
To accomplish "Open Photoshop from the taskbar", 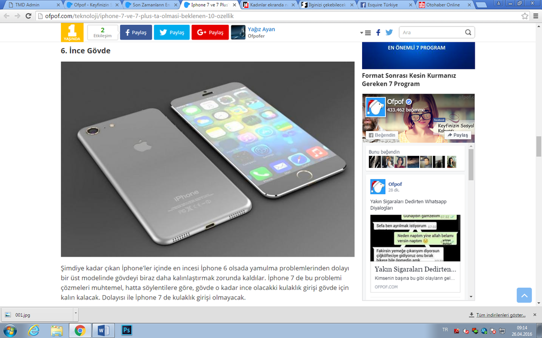I will coord(127,331).
